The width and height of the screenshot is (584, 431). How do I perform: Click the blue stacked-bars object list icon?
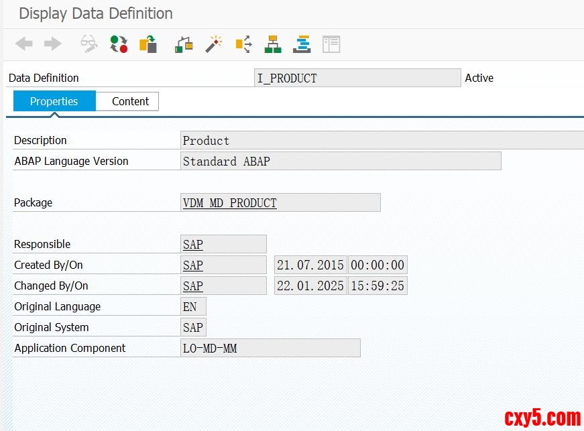[x=302, y=44]
